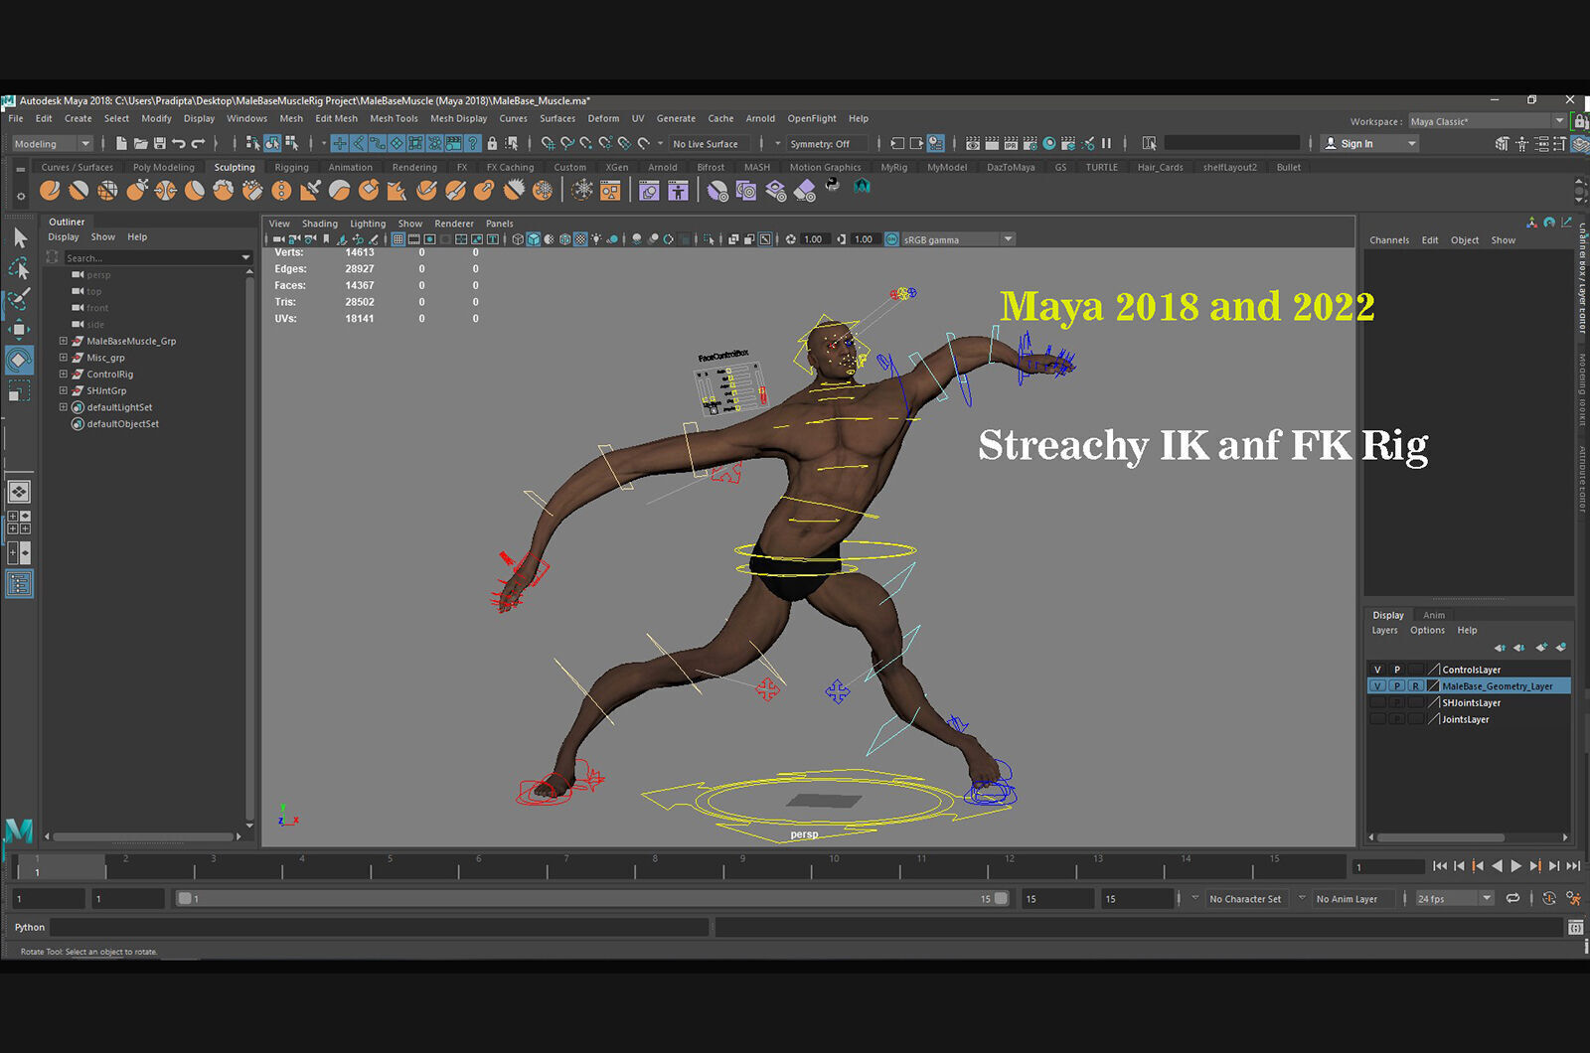
Task: Toggle playback P of ControlsLayer
Action: [1396, 670]
